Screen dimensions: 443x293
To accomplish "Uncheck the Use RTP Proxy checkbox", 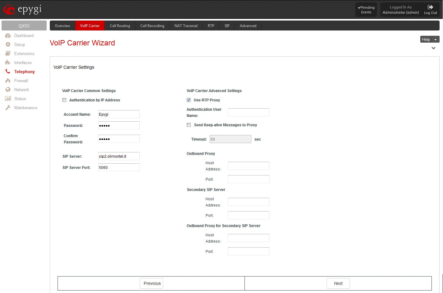I will click(189, 100).
